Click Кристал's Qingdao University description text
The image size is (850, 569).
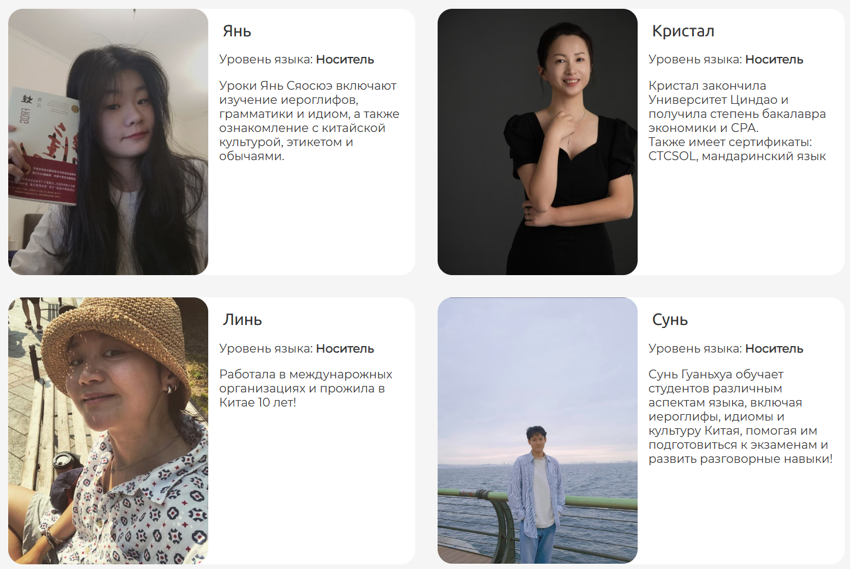[737, 107]
